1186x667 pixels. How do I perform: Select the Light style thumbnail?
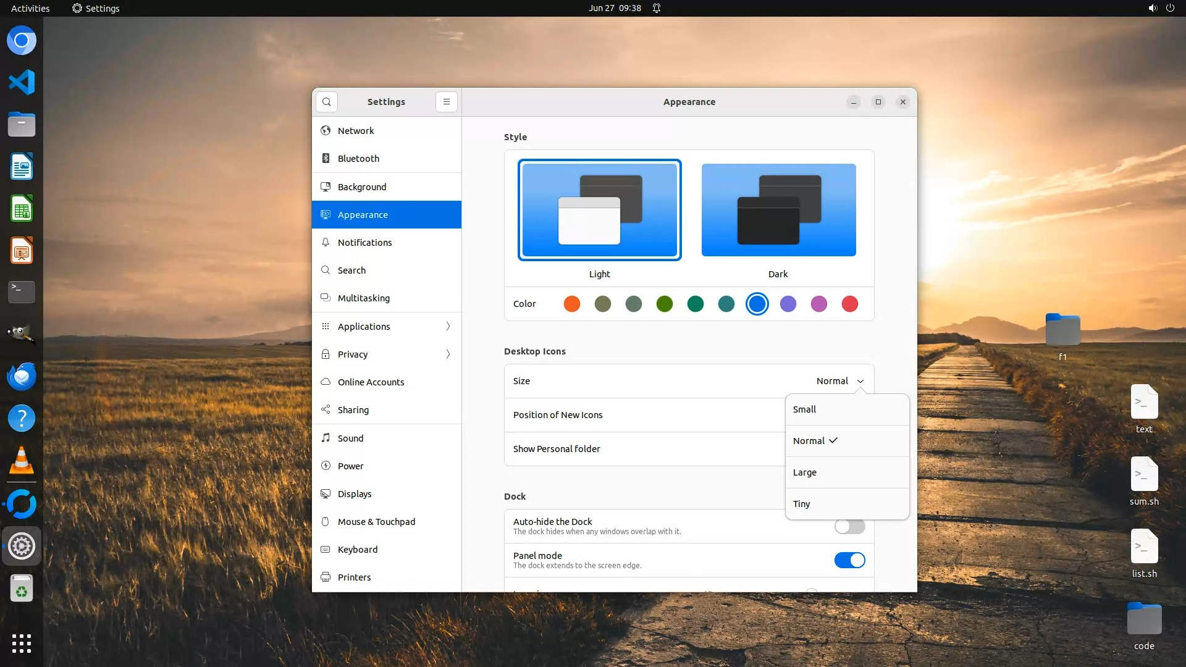599,210
